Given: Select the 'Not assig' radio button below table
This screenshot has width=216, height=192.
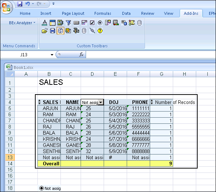Looking at the screenshot, I should coord(41,188).
